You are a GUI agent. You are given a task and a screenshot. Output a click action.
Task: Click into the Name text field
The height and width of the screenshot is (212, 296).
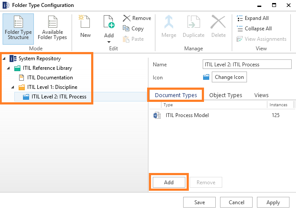[x=247, y=64]
